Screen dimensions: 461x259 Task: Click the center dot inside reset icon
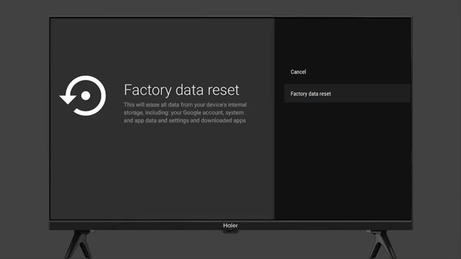pyautogui.click(x=86, y=96)
